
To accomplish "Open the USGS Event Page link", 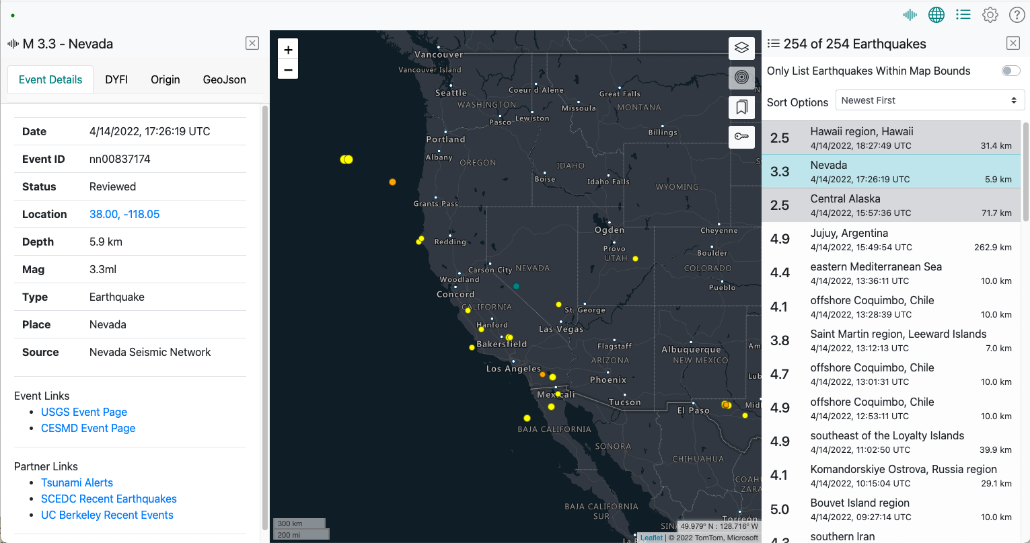I will pos(84,412).
